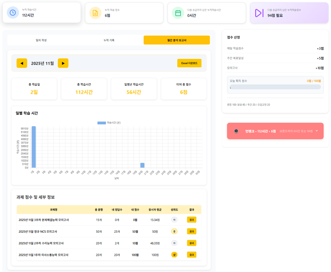Screen dimensions: 331x272
Task: Click the purple skip-forward icon
Action: click(259, 13)
